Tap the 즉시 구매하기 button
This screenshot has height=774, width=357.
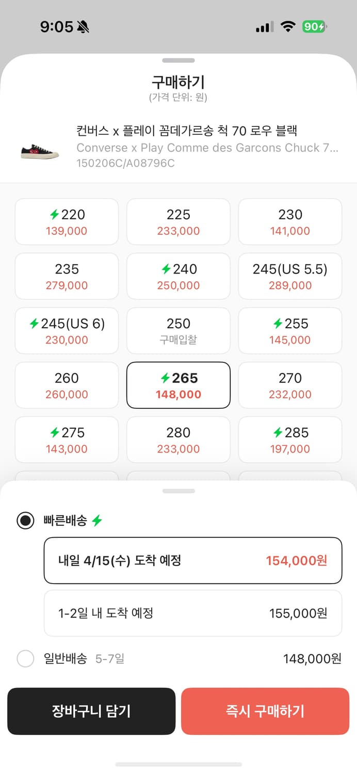[x=265, y=711]
